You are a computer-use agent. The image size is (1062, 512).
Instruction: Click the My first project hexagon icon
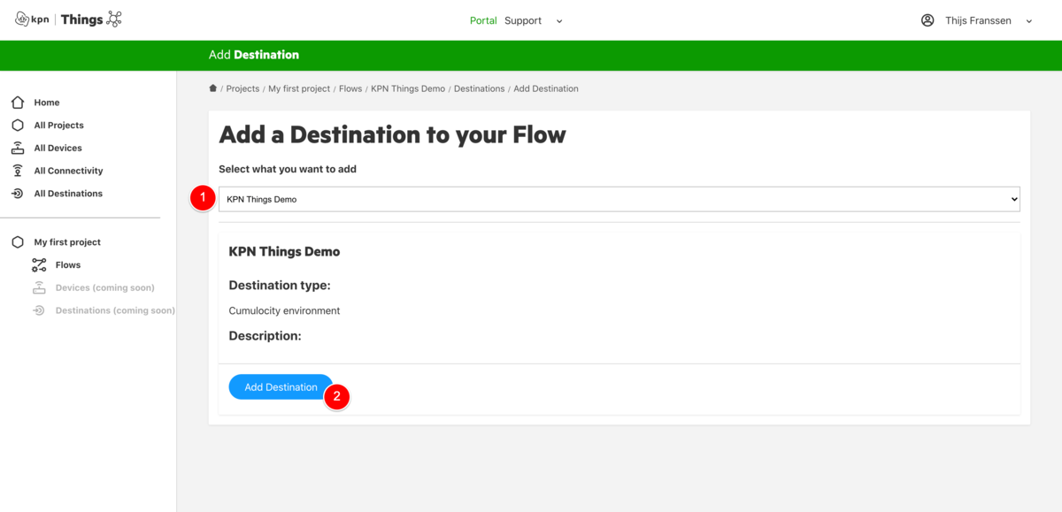click(x=18, y=242)
